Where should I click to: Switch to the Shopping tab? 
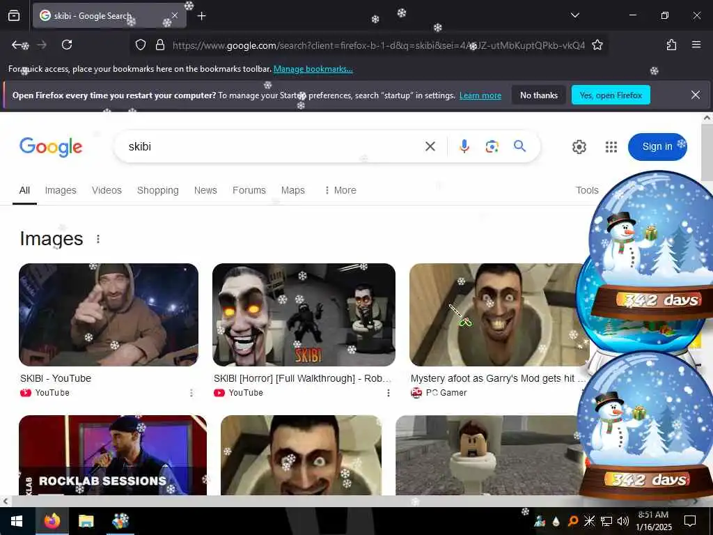(158, 191)
